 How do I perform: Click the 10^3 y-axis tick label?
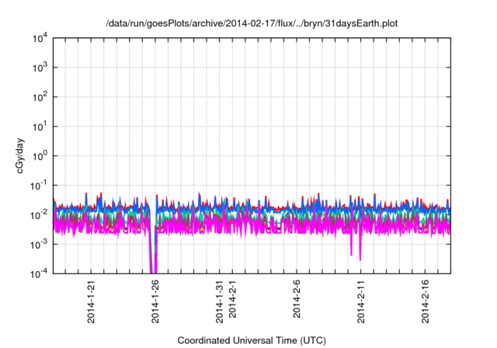click(x=40, y=68)
